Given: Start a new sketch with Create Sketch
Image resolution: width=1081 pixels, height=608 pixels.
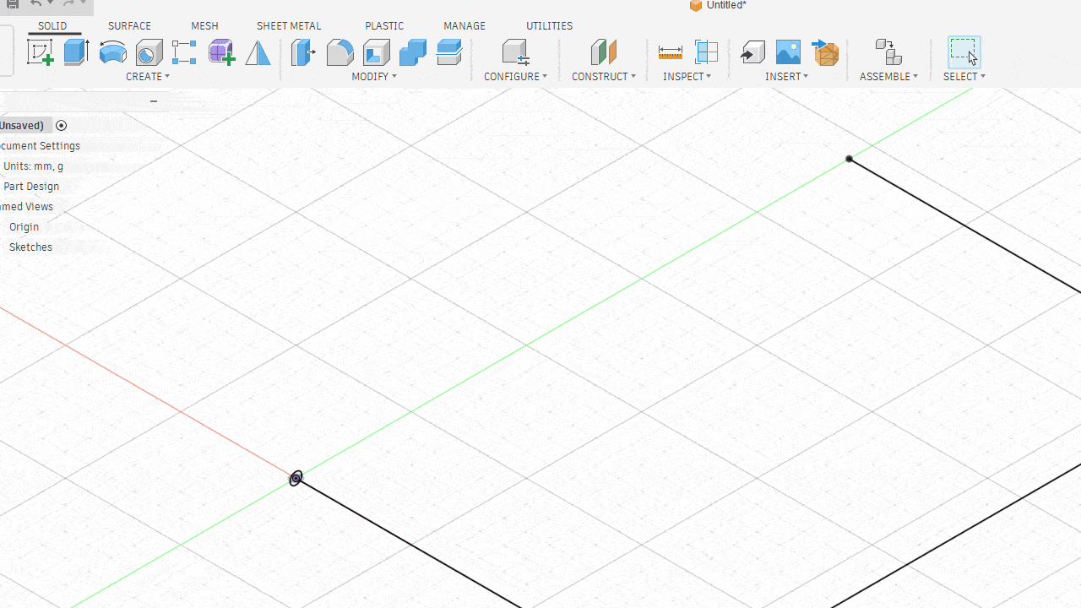Looking at the screenshot, I should pos(40,52).
